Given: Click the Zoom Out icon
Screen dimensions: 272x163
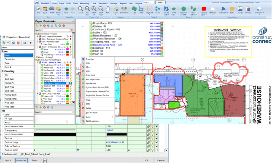Looking at the screenshot, I should (x=101, y=9).
